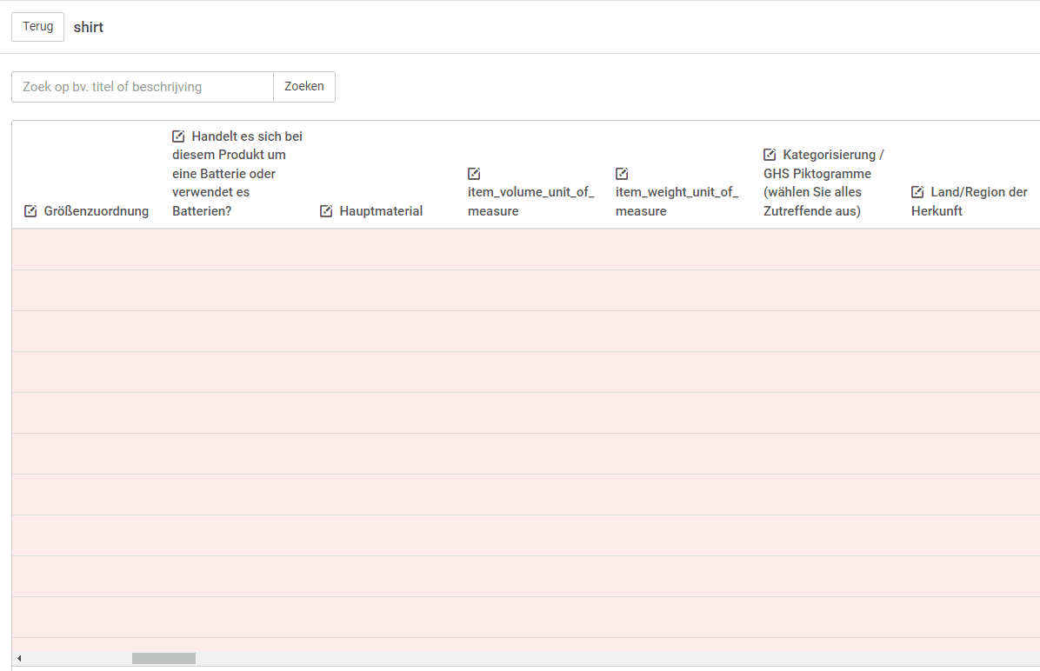Click the item_volume_unit_of_measure edit icon
The height and width of the screenshot is (671, 1040).
474,174
